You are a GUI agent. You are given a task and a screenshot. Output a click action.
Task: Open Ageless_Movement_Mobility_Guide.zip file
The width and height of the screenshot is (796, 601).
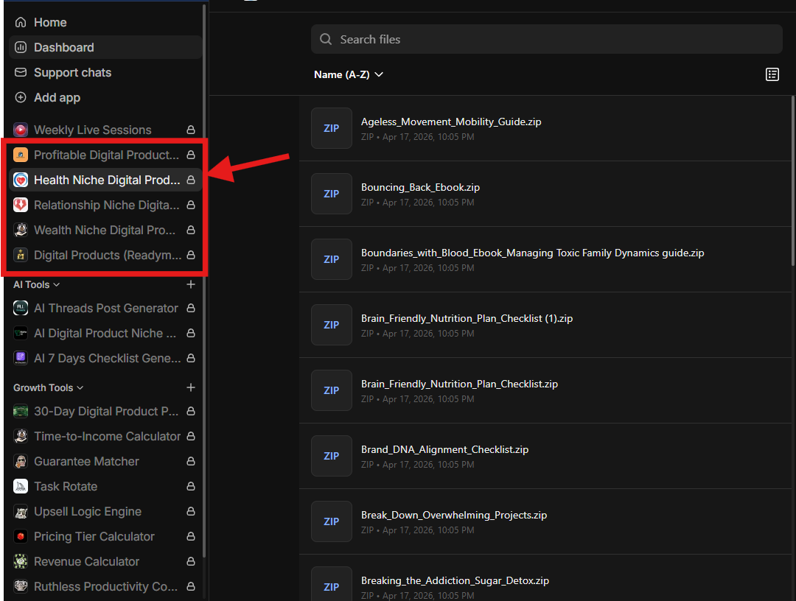(x=545, y=128)
